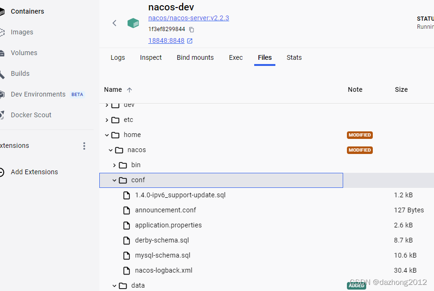
Task: Click the Add Extensions plus icon
Action: [2, 172]
